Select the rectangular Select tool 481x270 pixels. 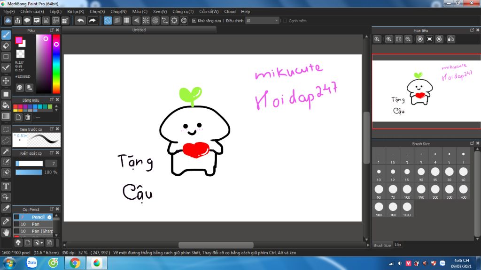(6, 129)
